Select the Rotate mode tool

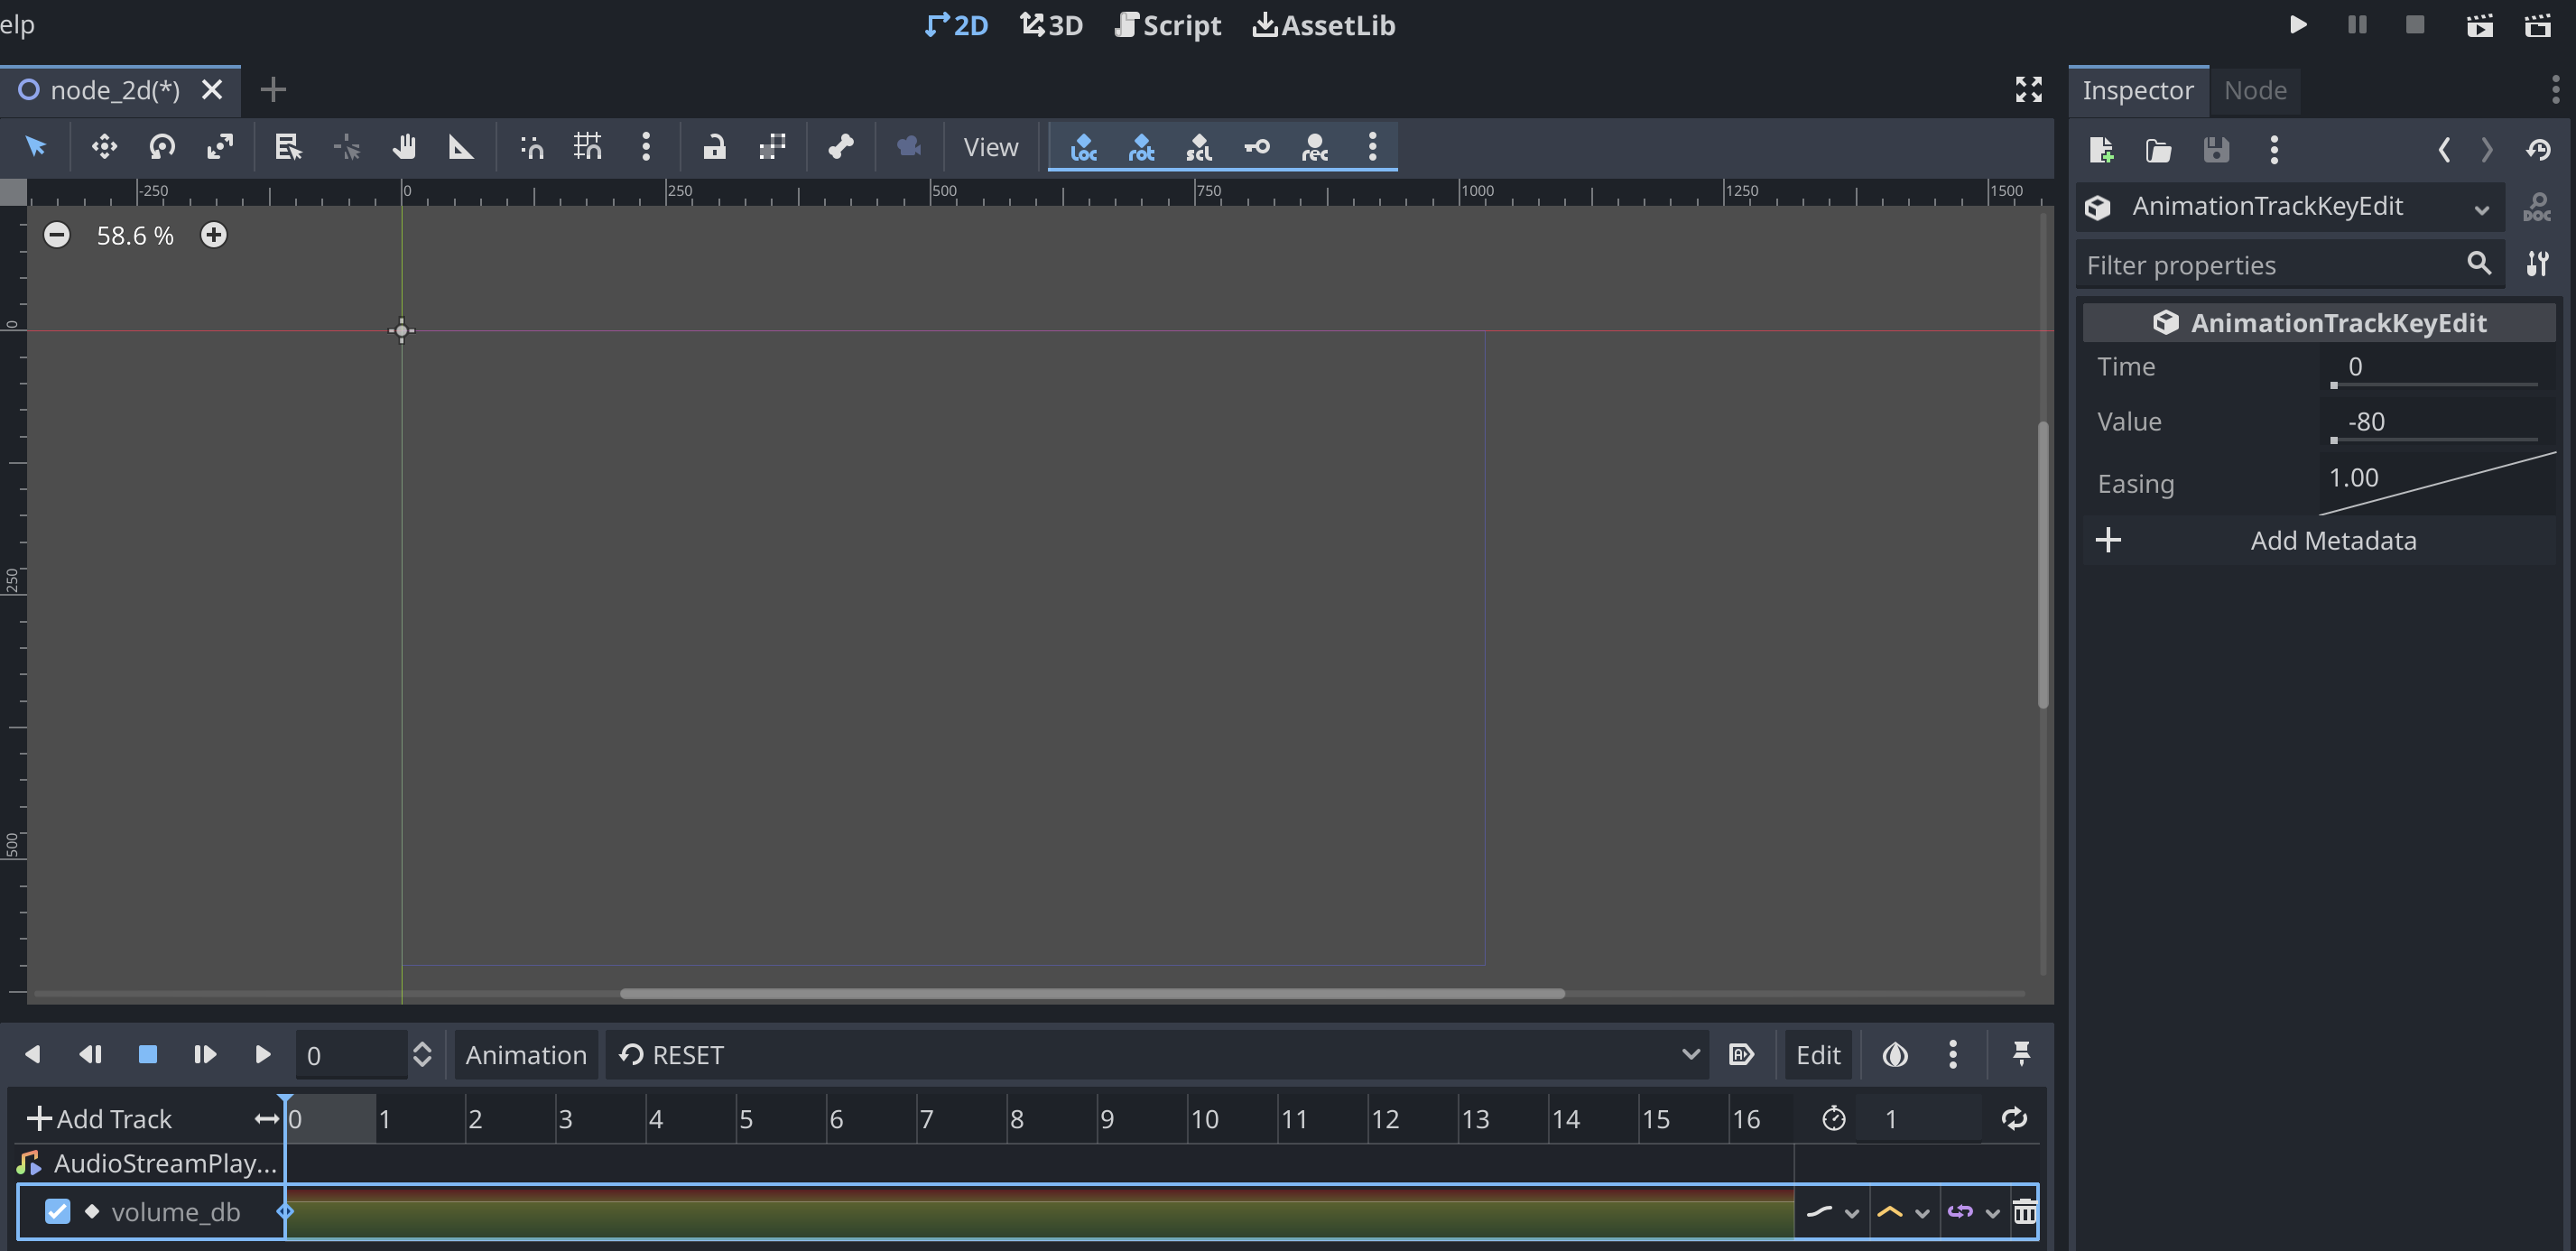(162, 147)
